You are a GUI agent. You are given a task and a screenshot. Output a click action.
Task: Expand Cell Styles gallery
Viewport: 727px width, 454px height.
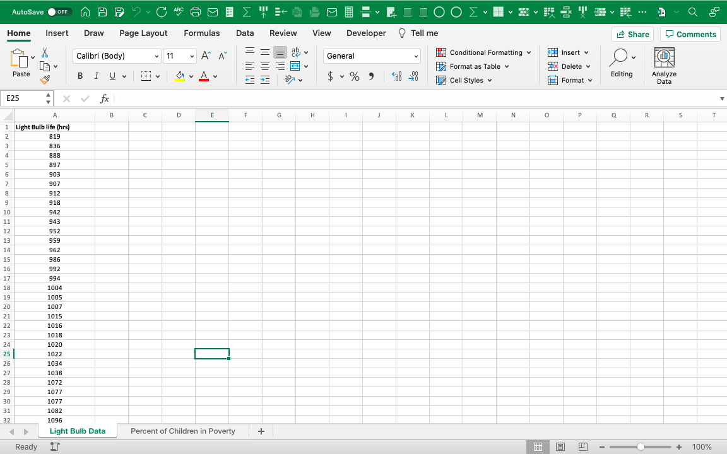(490, 80)
